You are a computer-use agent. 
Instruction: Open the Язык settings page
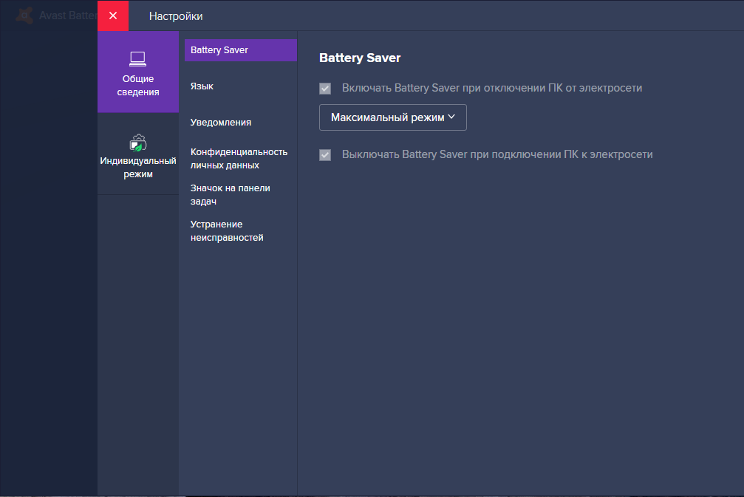pos(241,86)
